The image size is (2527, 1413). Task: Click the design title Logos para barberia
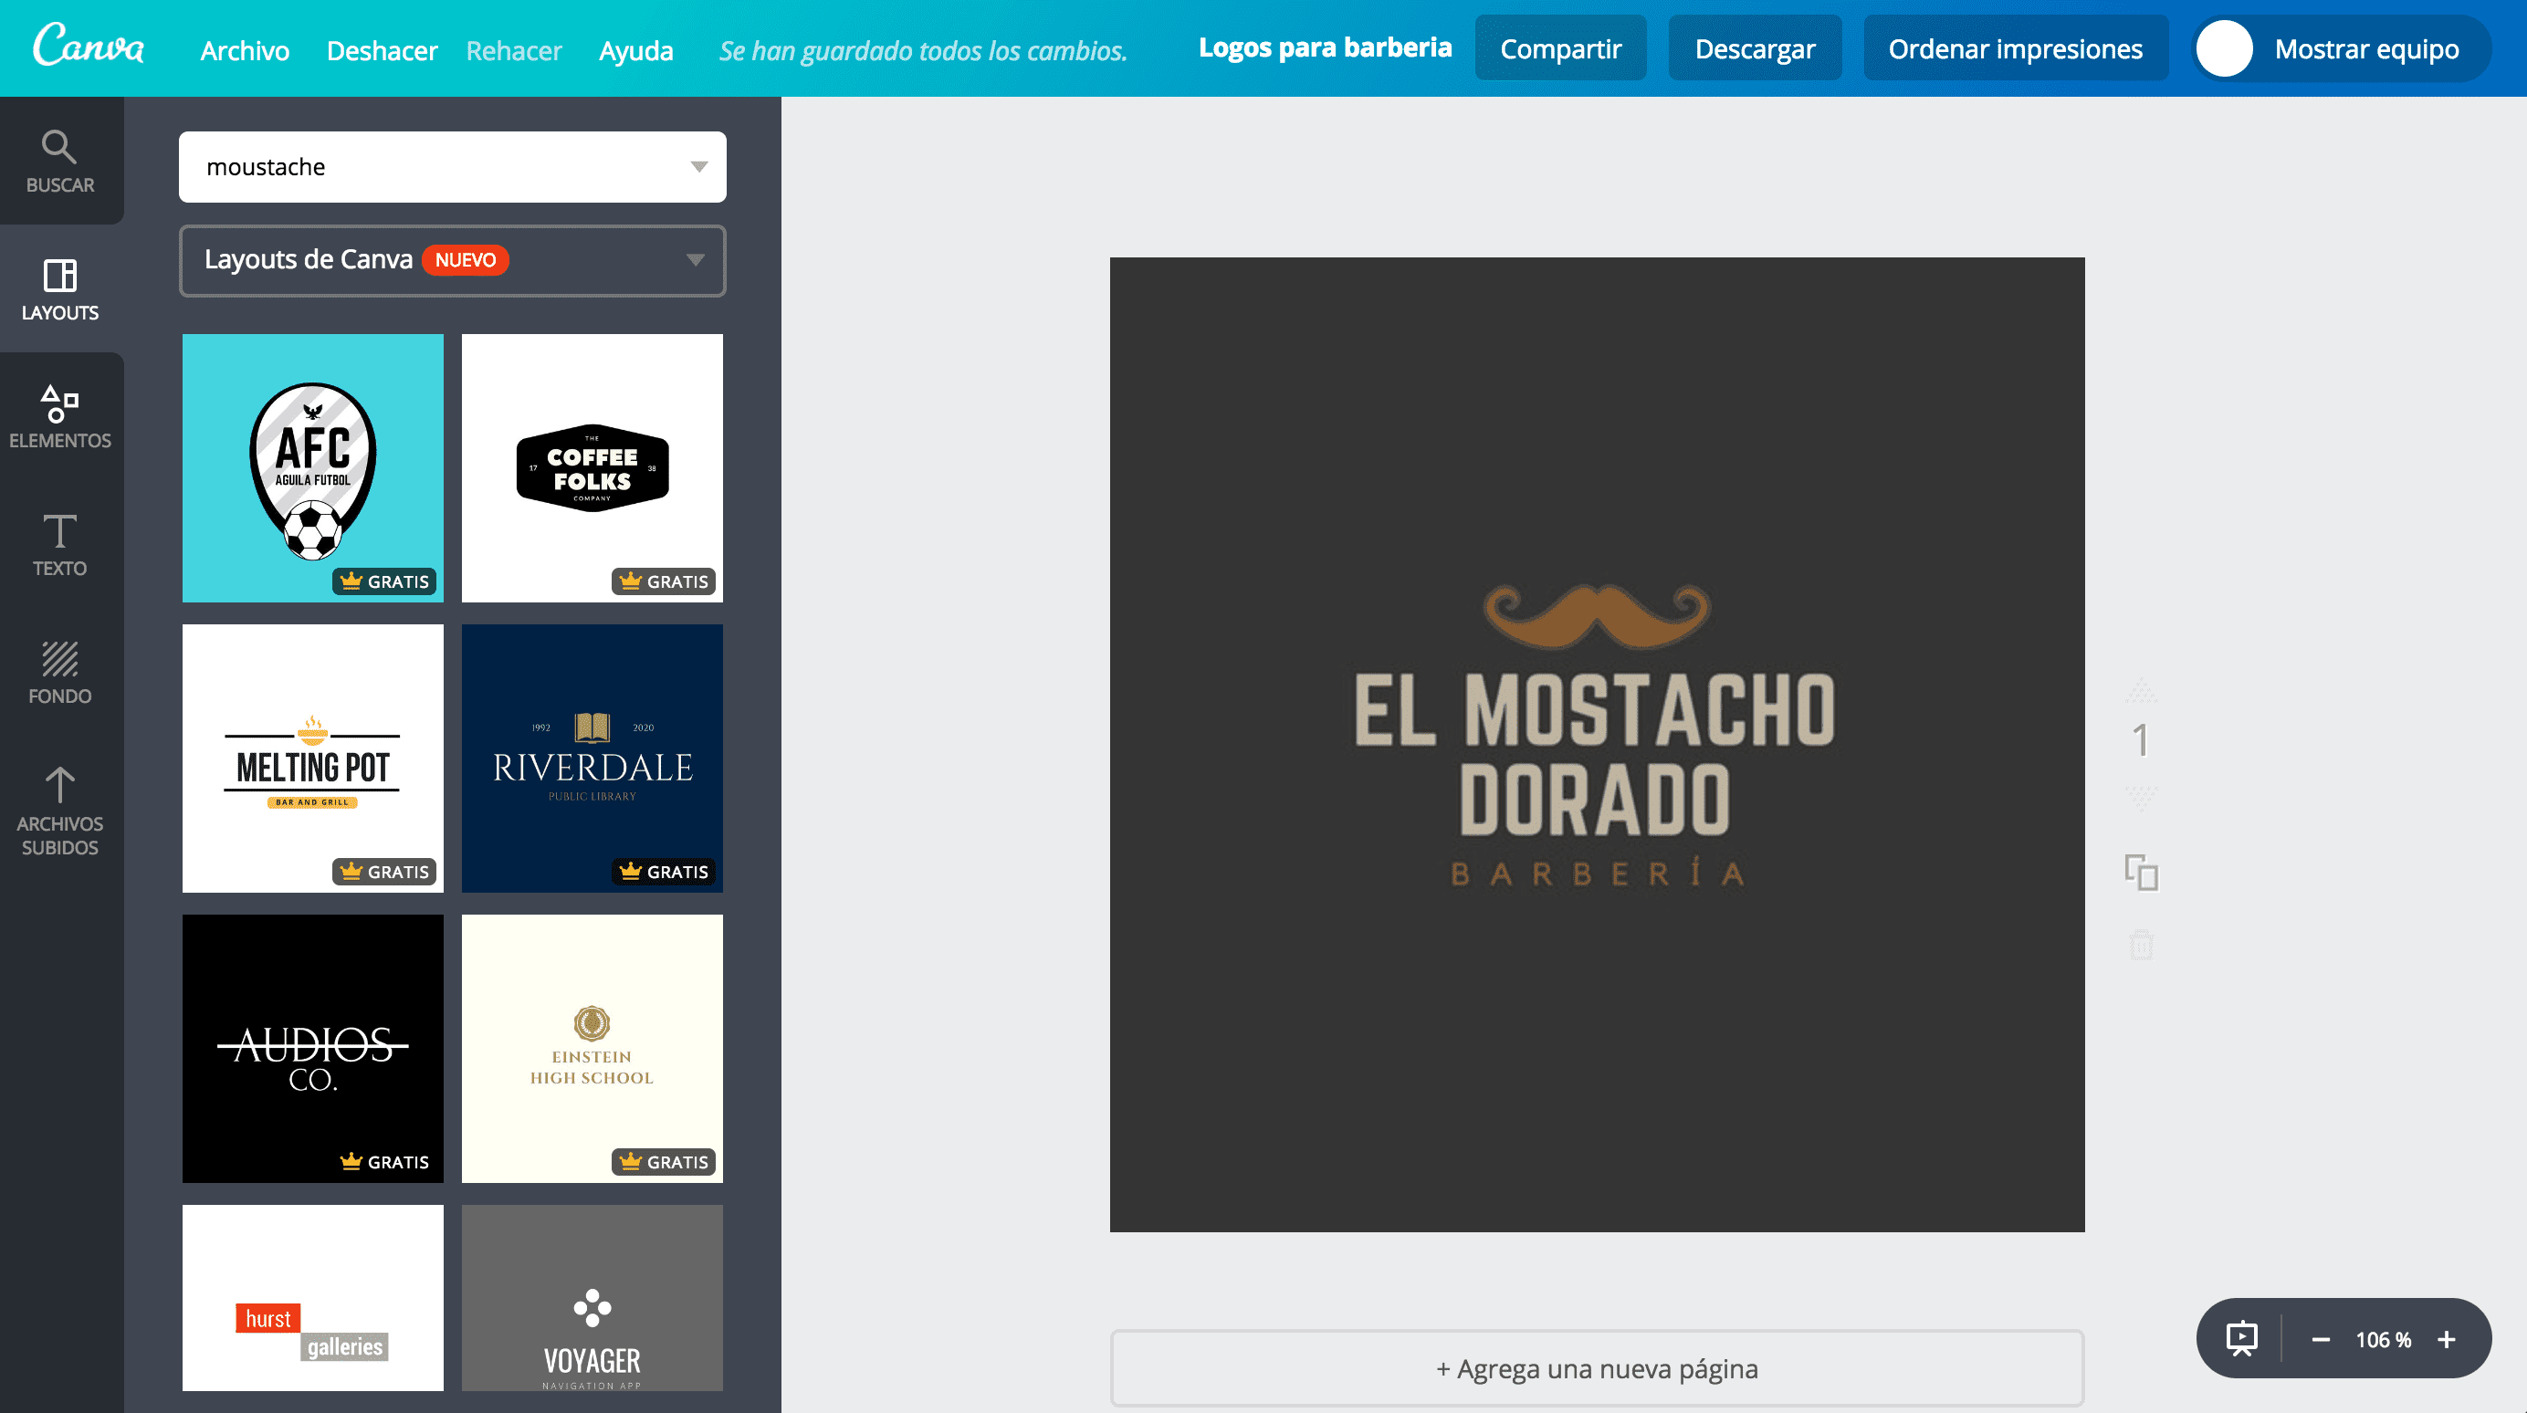coord(1325,47)
